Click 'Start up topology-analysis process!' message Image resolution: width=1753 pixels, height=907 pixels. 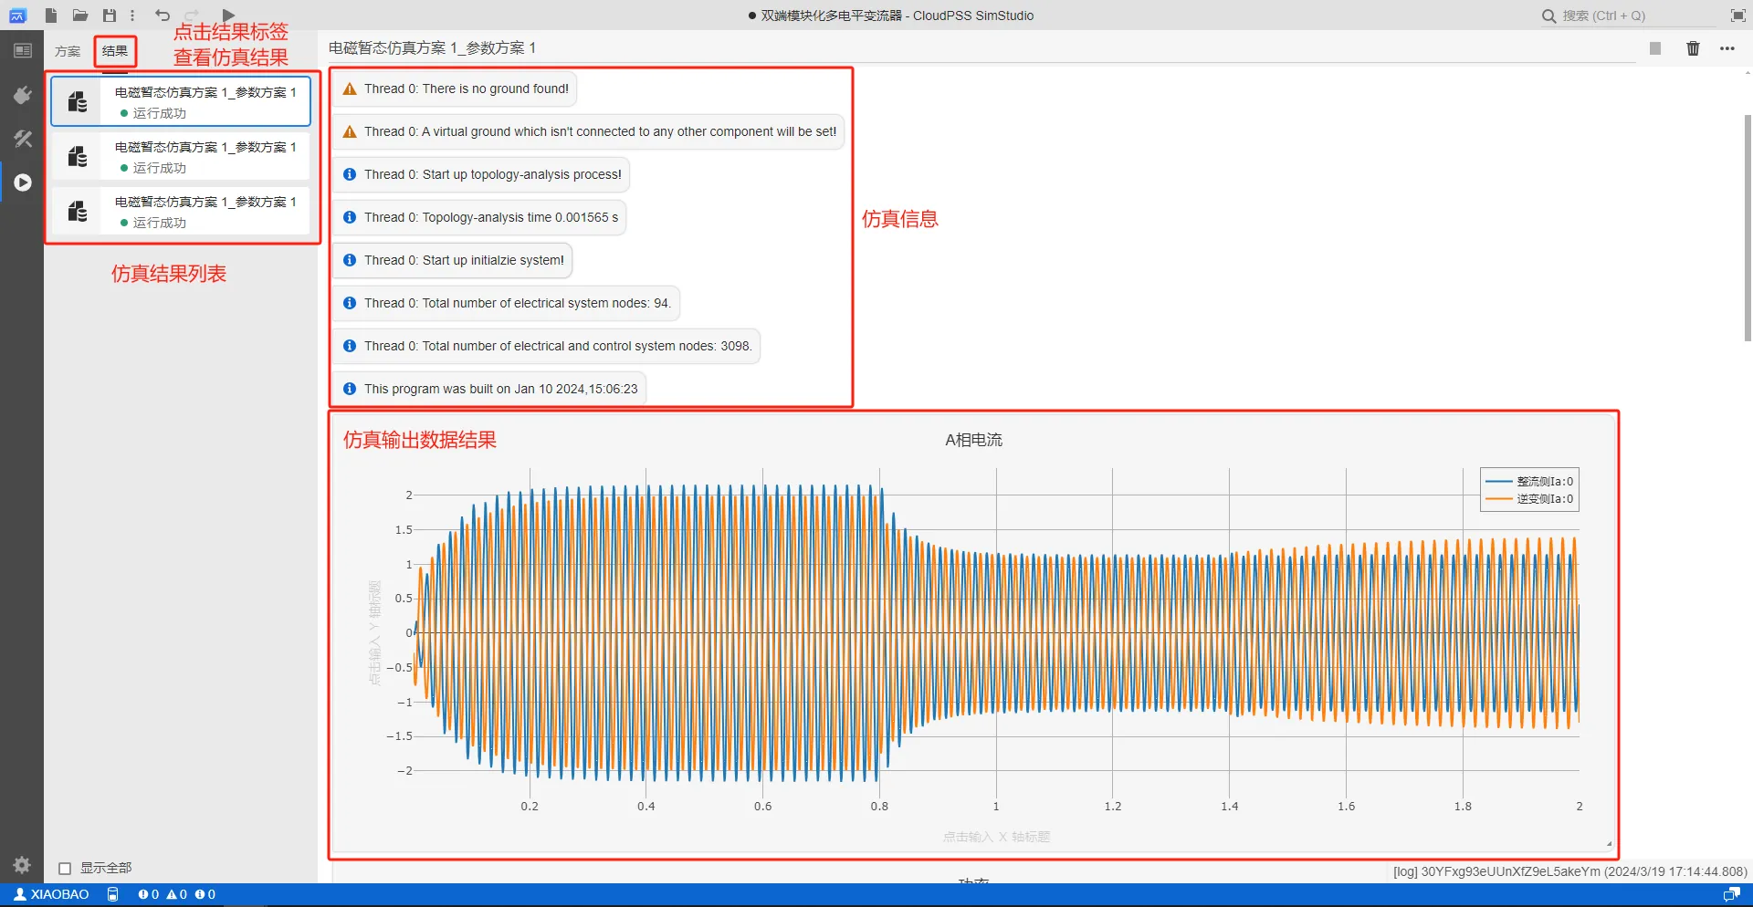pyautogui.click(x=481, y=174)
